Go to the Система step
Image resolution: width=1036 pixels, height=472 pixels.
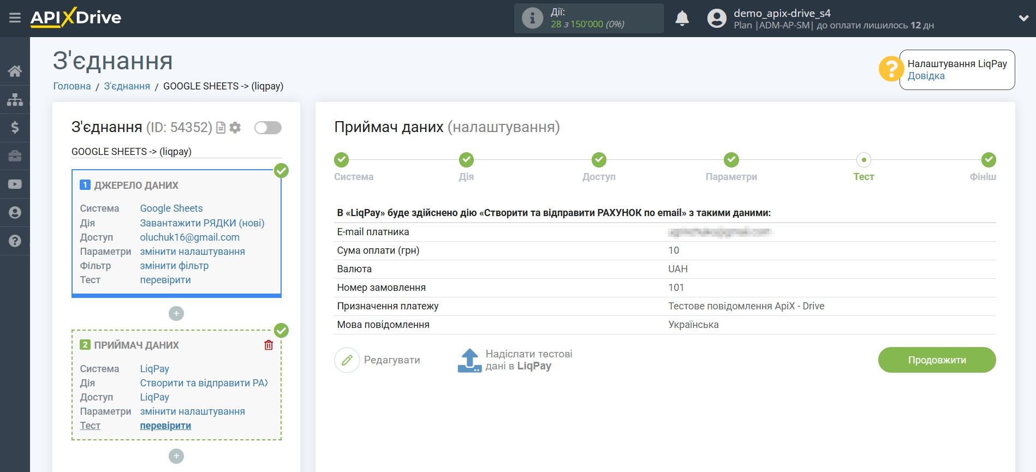click(342, 160)
